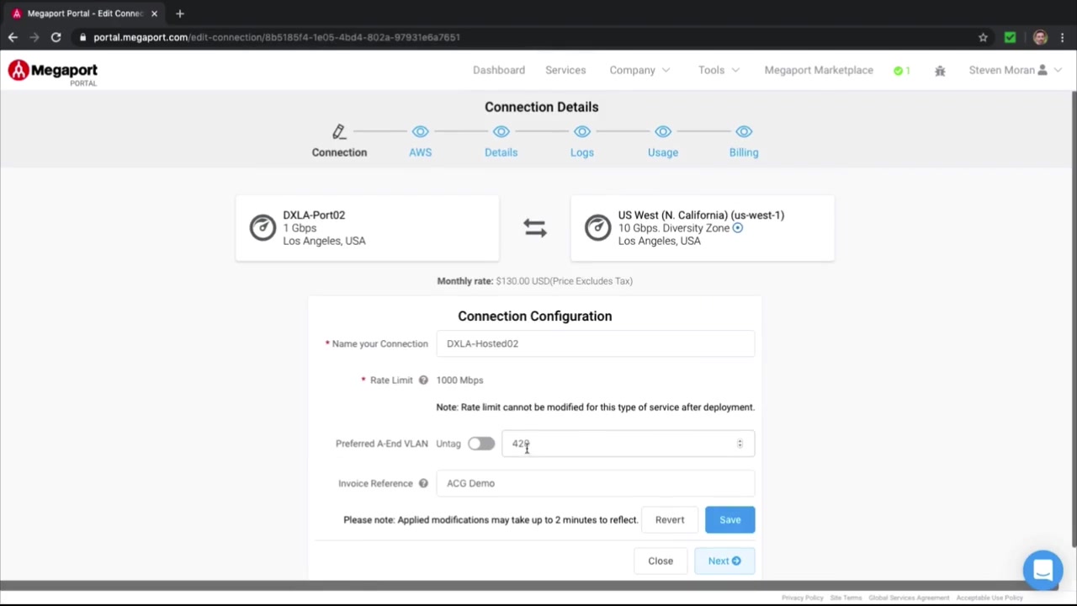Open the Chrome three-dot menu
The image size is (1077, 606).
(1063, 37)
